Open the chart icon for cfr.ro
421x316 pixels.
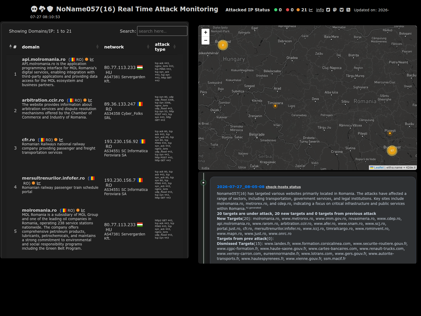[61, 140]
